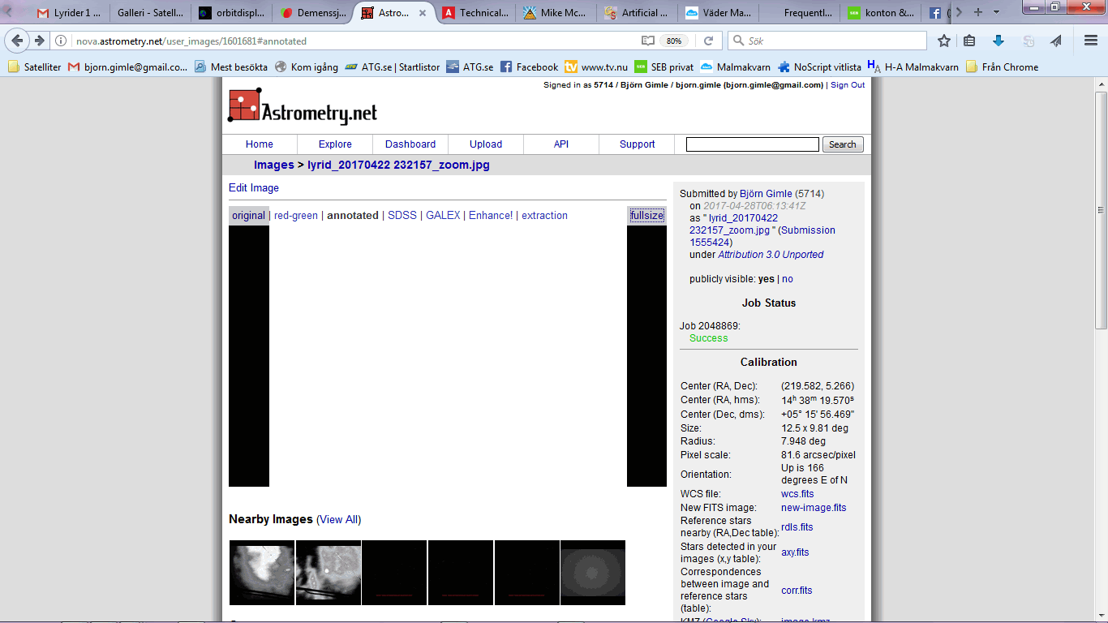Click the site information icon in URL bar
Image resolution: width=1108 pixels, height=623 pixels.
62,41
